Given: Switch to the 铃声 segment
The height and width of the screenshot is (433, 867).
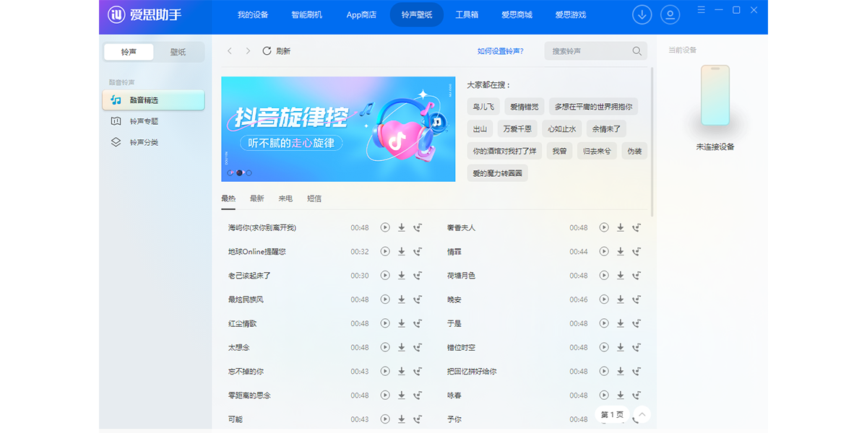Looking at the screenshot, I should [x=129, y=52].
